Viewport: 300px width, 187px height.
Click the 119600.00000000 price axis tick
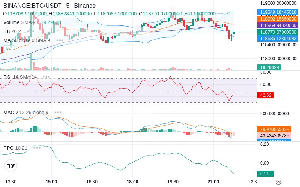(x=278, y=3)
